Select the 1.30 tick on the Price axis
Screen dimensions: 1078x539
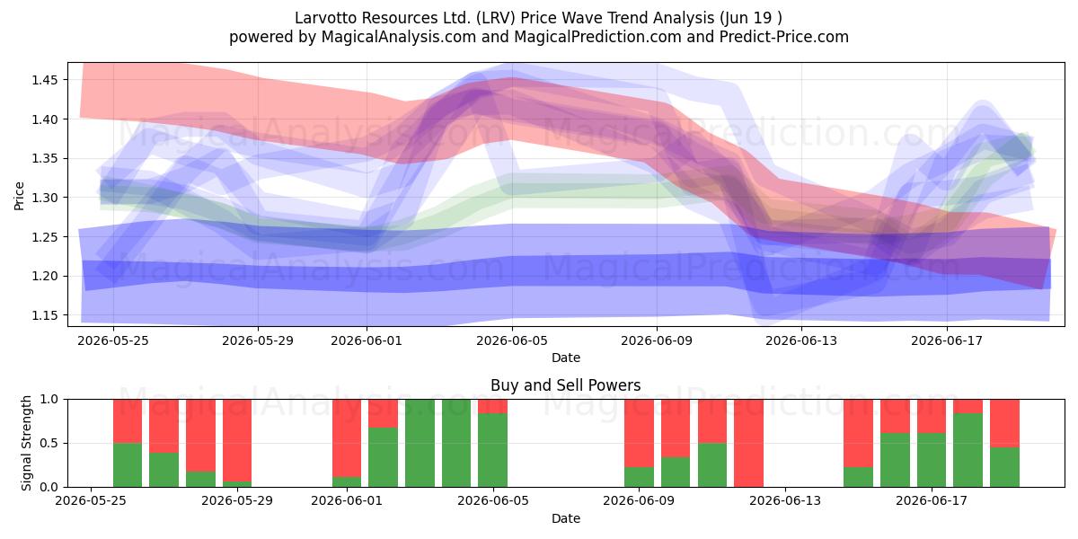44,198
